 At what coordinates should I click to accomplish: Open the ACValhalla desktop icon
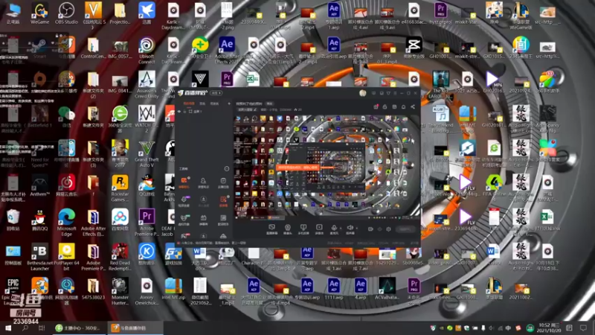pyautogui.click(x=387, y=289)
